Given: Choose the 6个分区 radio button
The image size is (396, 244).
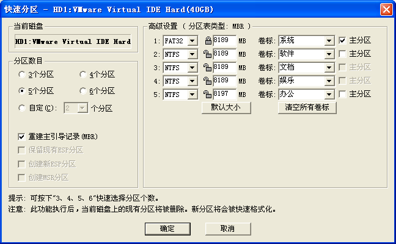Looking at the screenshot, I should tap(84, 91).
